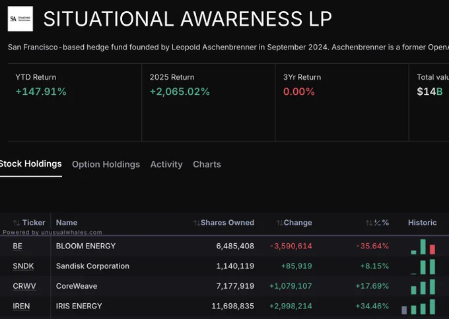
Task: Switch to the Stock Holdings tab
Action: [30, 164]
